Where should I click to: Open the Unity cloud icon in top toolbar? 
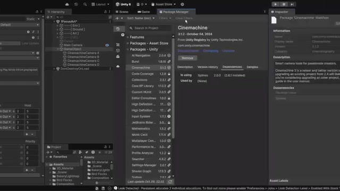tap(67, 4)
